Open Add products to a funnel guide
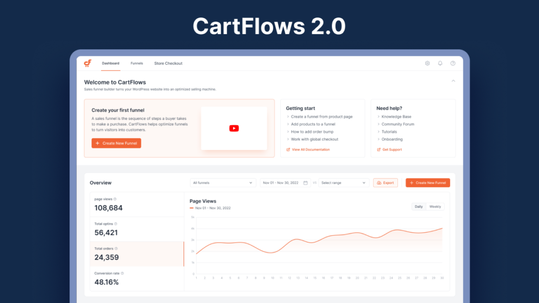The height and width of the screenshot is (303, 539). (x=313, y=124)
